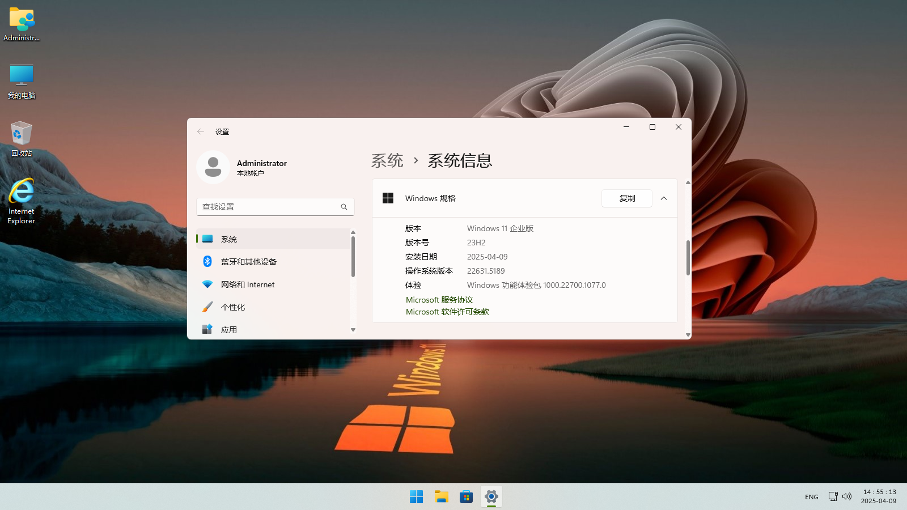Screen dimensions: 907x510
Task: Select the 回收站 recycle bin icon
Action: coord(22,139)
